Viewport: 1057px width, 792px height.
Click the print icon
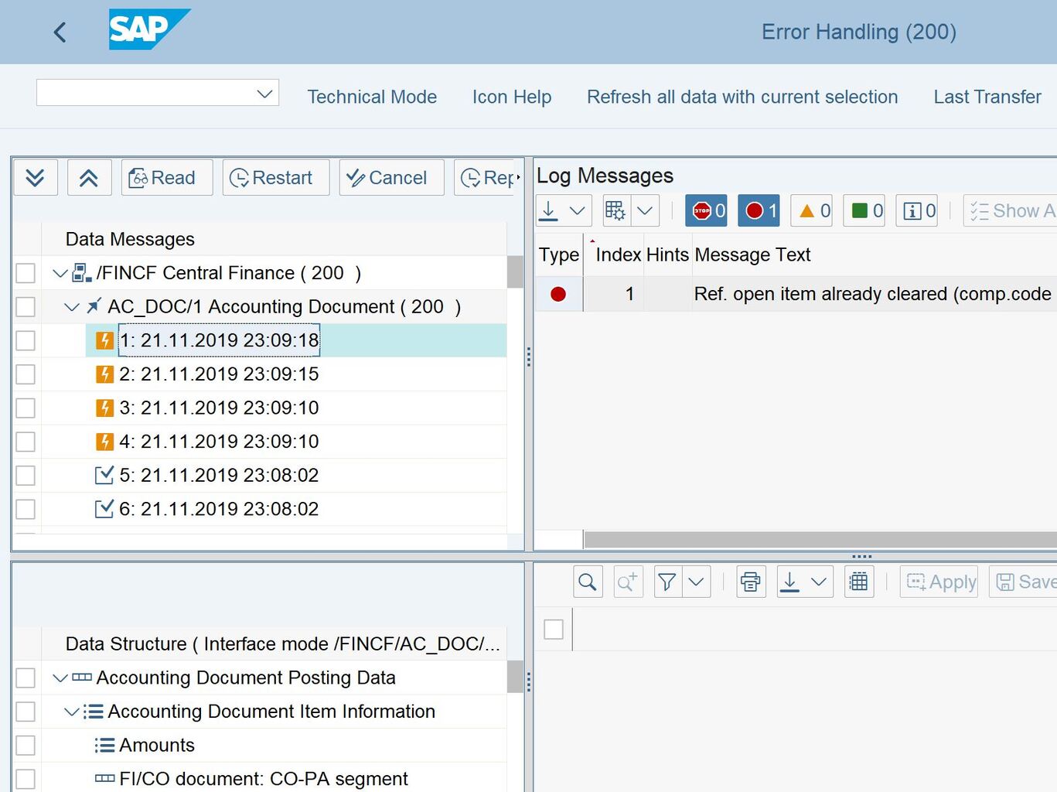tap(751, 582)
